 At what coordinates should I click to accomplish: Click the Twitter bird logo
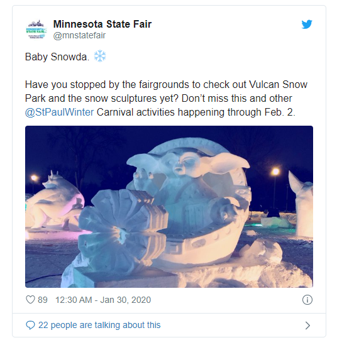[307, 25]
